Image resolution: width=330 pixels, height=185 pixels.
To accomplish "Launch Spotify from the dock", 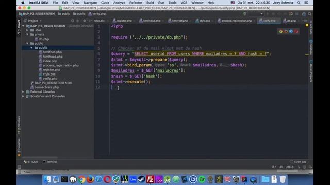I will coord(202,179).
